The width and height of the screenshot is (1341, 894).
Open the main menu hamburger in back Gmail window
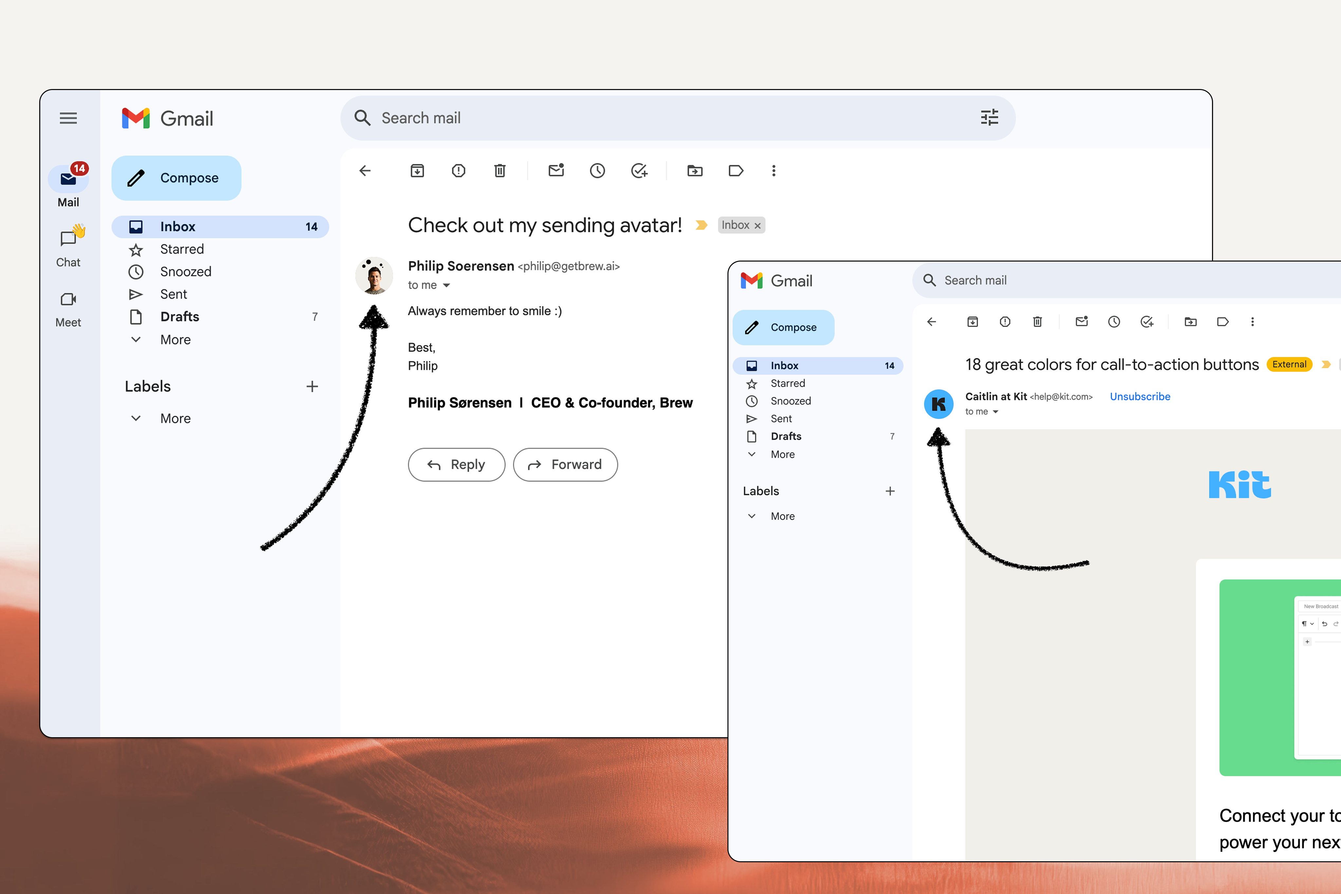click(68, 118)
